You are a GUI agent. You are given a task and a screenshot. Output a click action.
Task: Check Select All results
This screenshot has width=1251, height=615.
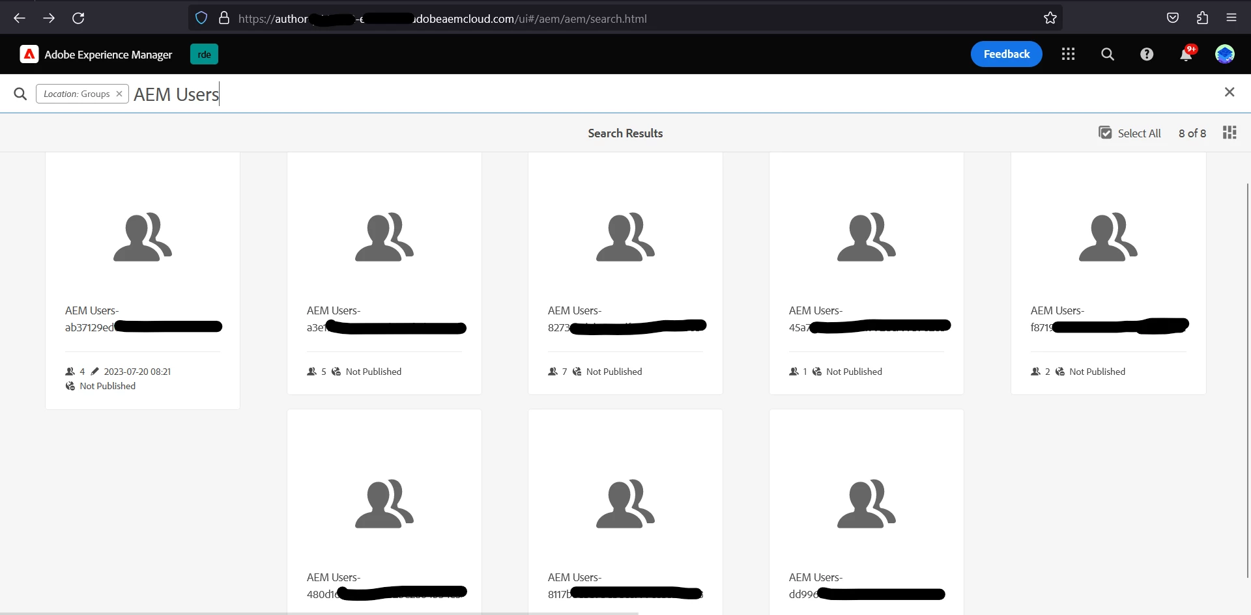point(1130,133)
